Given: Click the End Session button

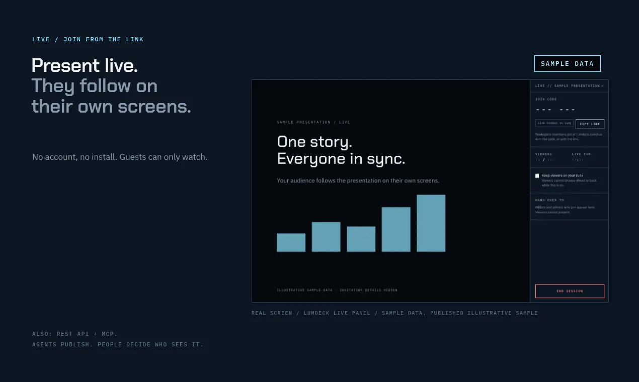Looking at the screenshot, I should click(x=570, y=291).
